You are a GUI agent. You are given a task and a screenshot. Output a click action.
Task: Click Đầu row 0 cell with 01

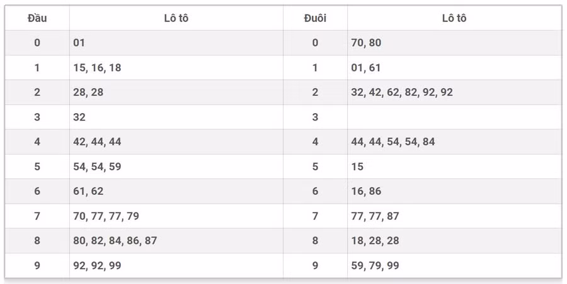79,43
